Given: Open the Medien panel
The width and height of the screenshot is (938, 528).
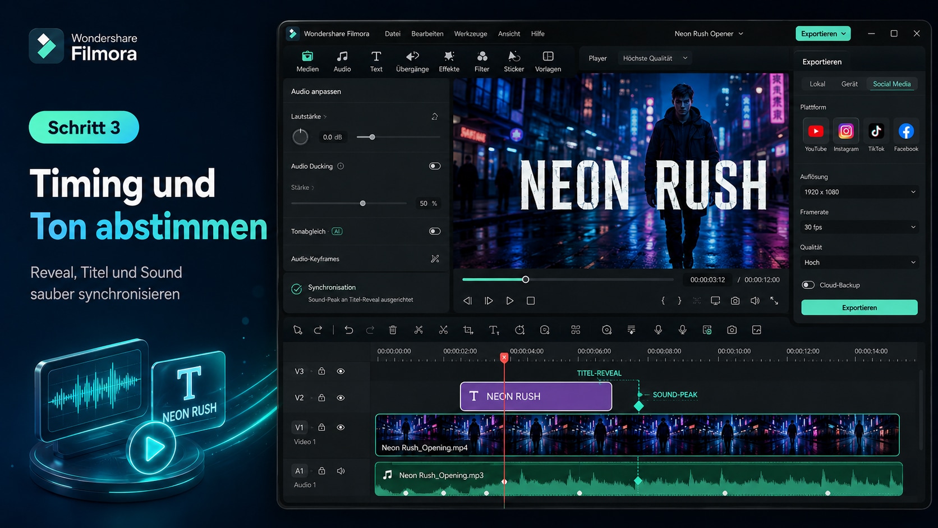Looking at the screenshot, I should pos(307,62).
